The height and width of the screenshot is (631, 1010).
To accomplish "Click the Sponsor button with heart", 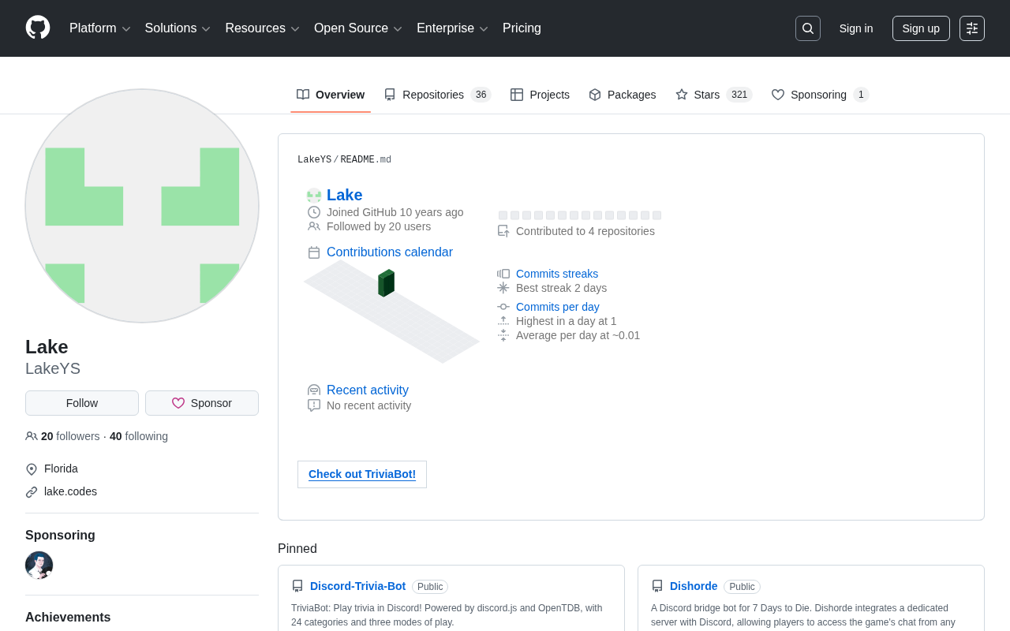I will [202, 403].
